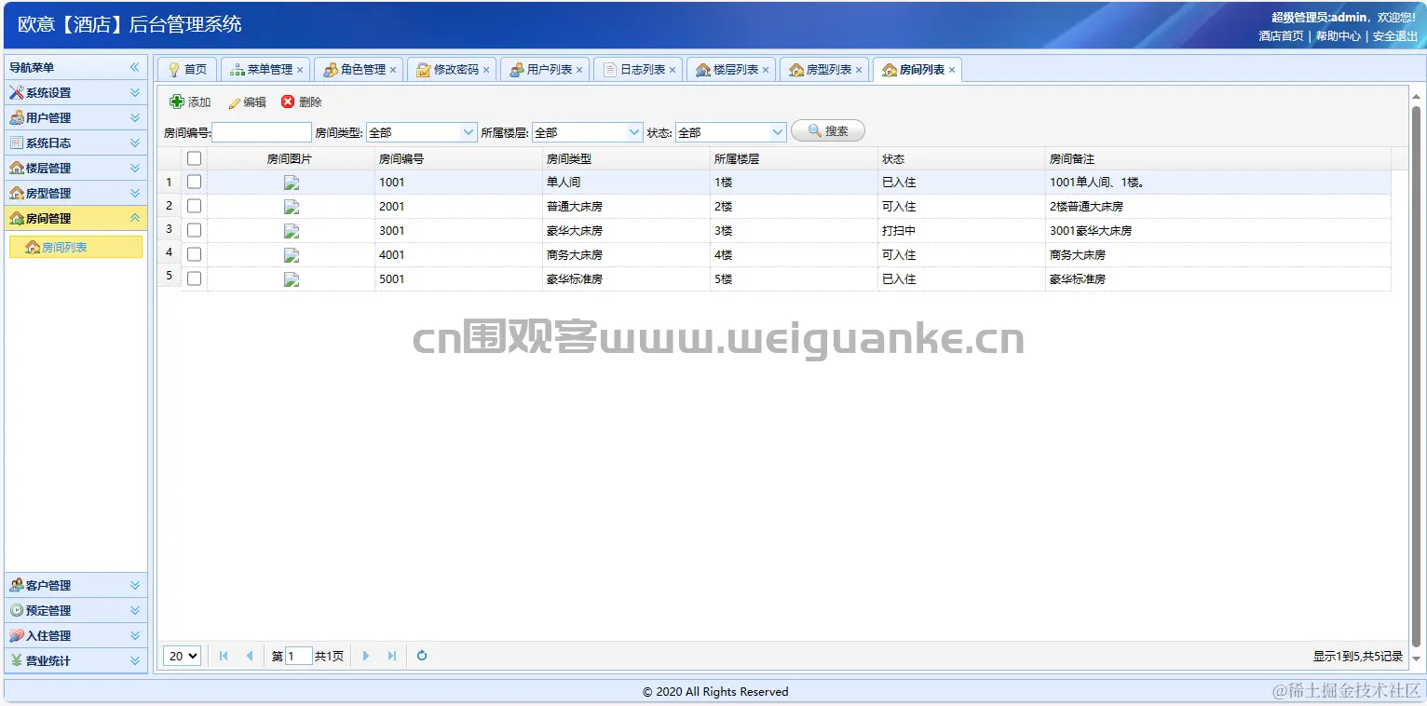Screen dimensions: 1427x706
Task: Go to previous page arrow icon
Action: coord(250,656)
